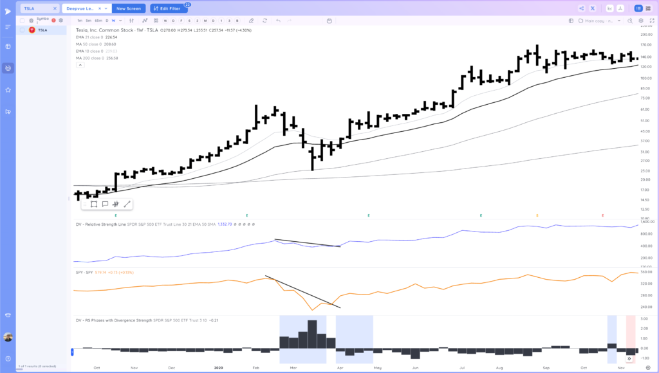Click the B round preset button
This screenshot has height=373, width=659.
pyautogui.click(x=237, y=21)
